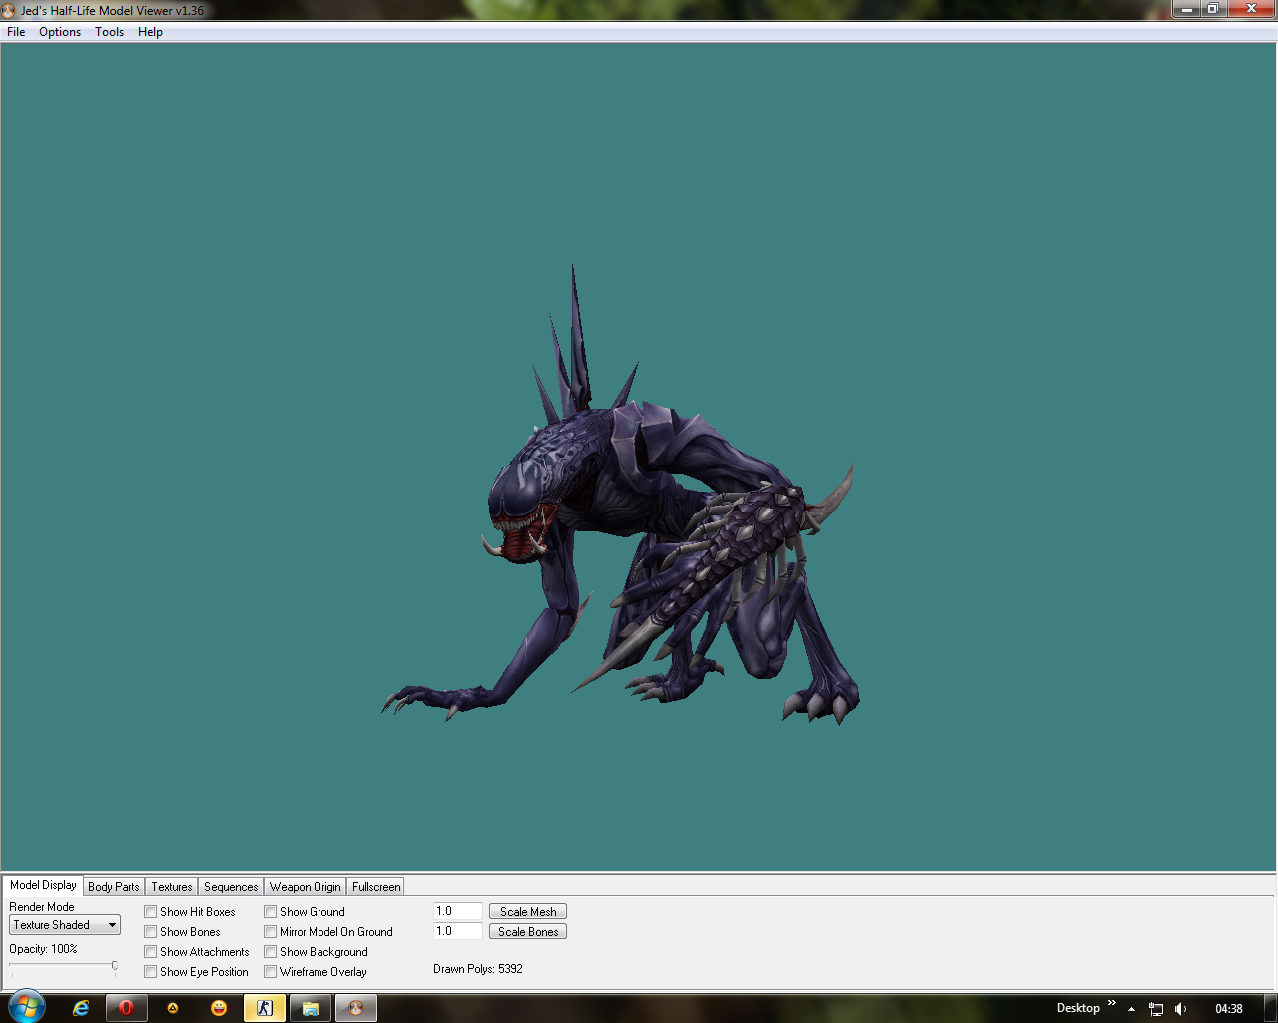Open the volume speaker tray icon
1278x1023 pixels.
tap(1181, 1009)
